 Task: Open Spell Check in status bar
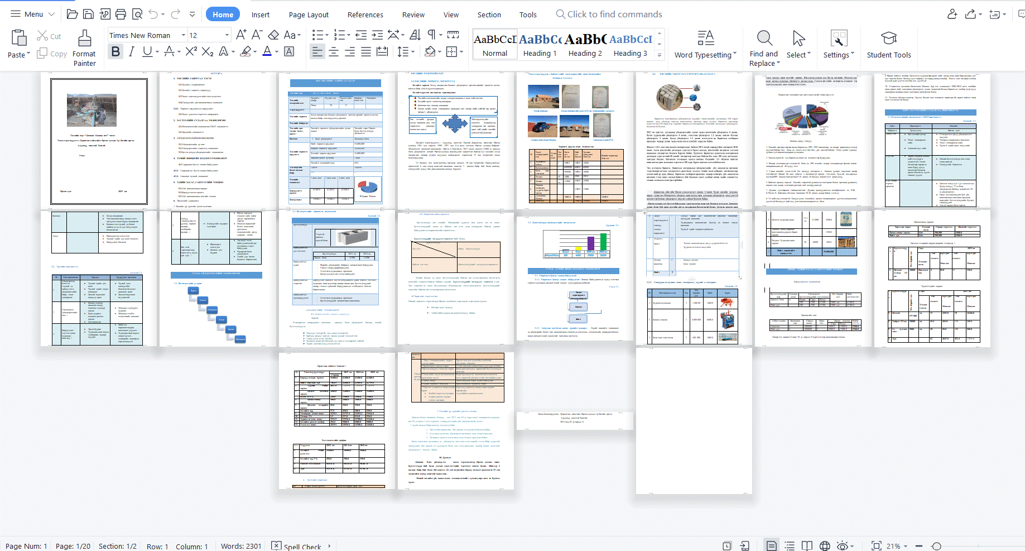click(x=296, y=546)
